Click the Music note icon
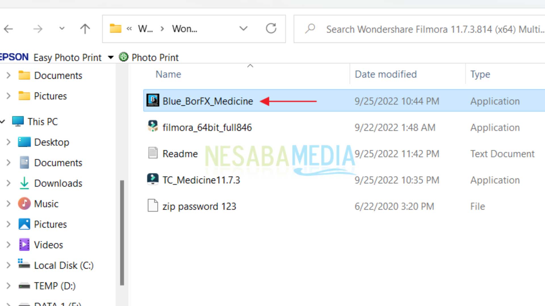Image resolution: width=545 pixels, height=306 pixels. pyautogui.click(x=24, y=204)
